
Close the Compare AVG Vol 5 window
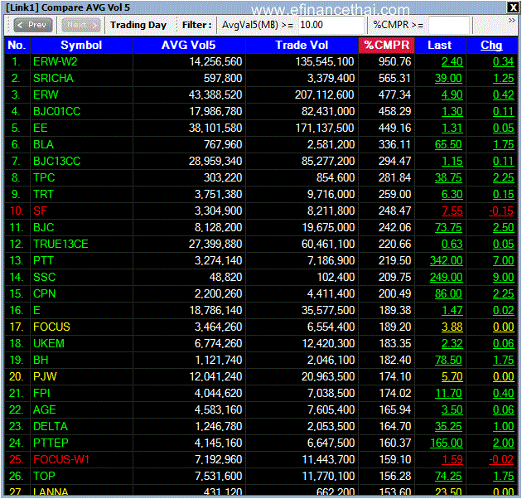point(512,7)
